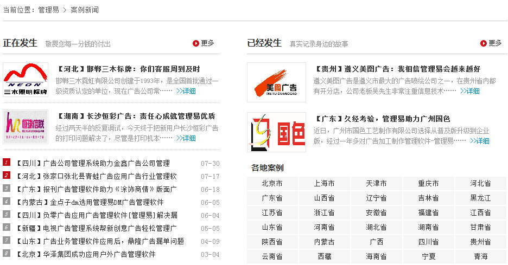View details of 遵义美图广告 story
Image resolution: width=508 pixels, height=265 pixels.
(470, 91)
